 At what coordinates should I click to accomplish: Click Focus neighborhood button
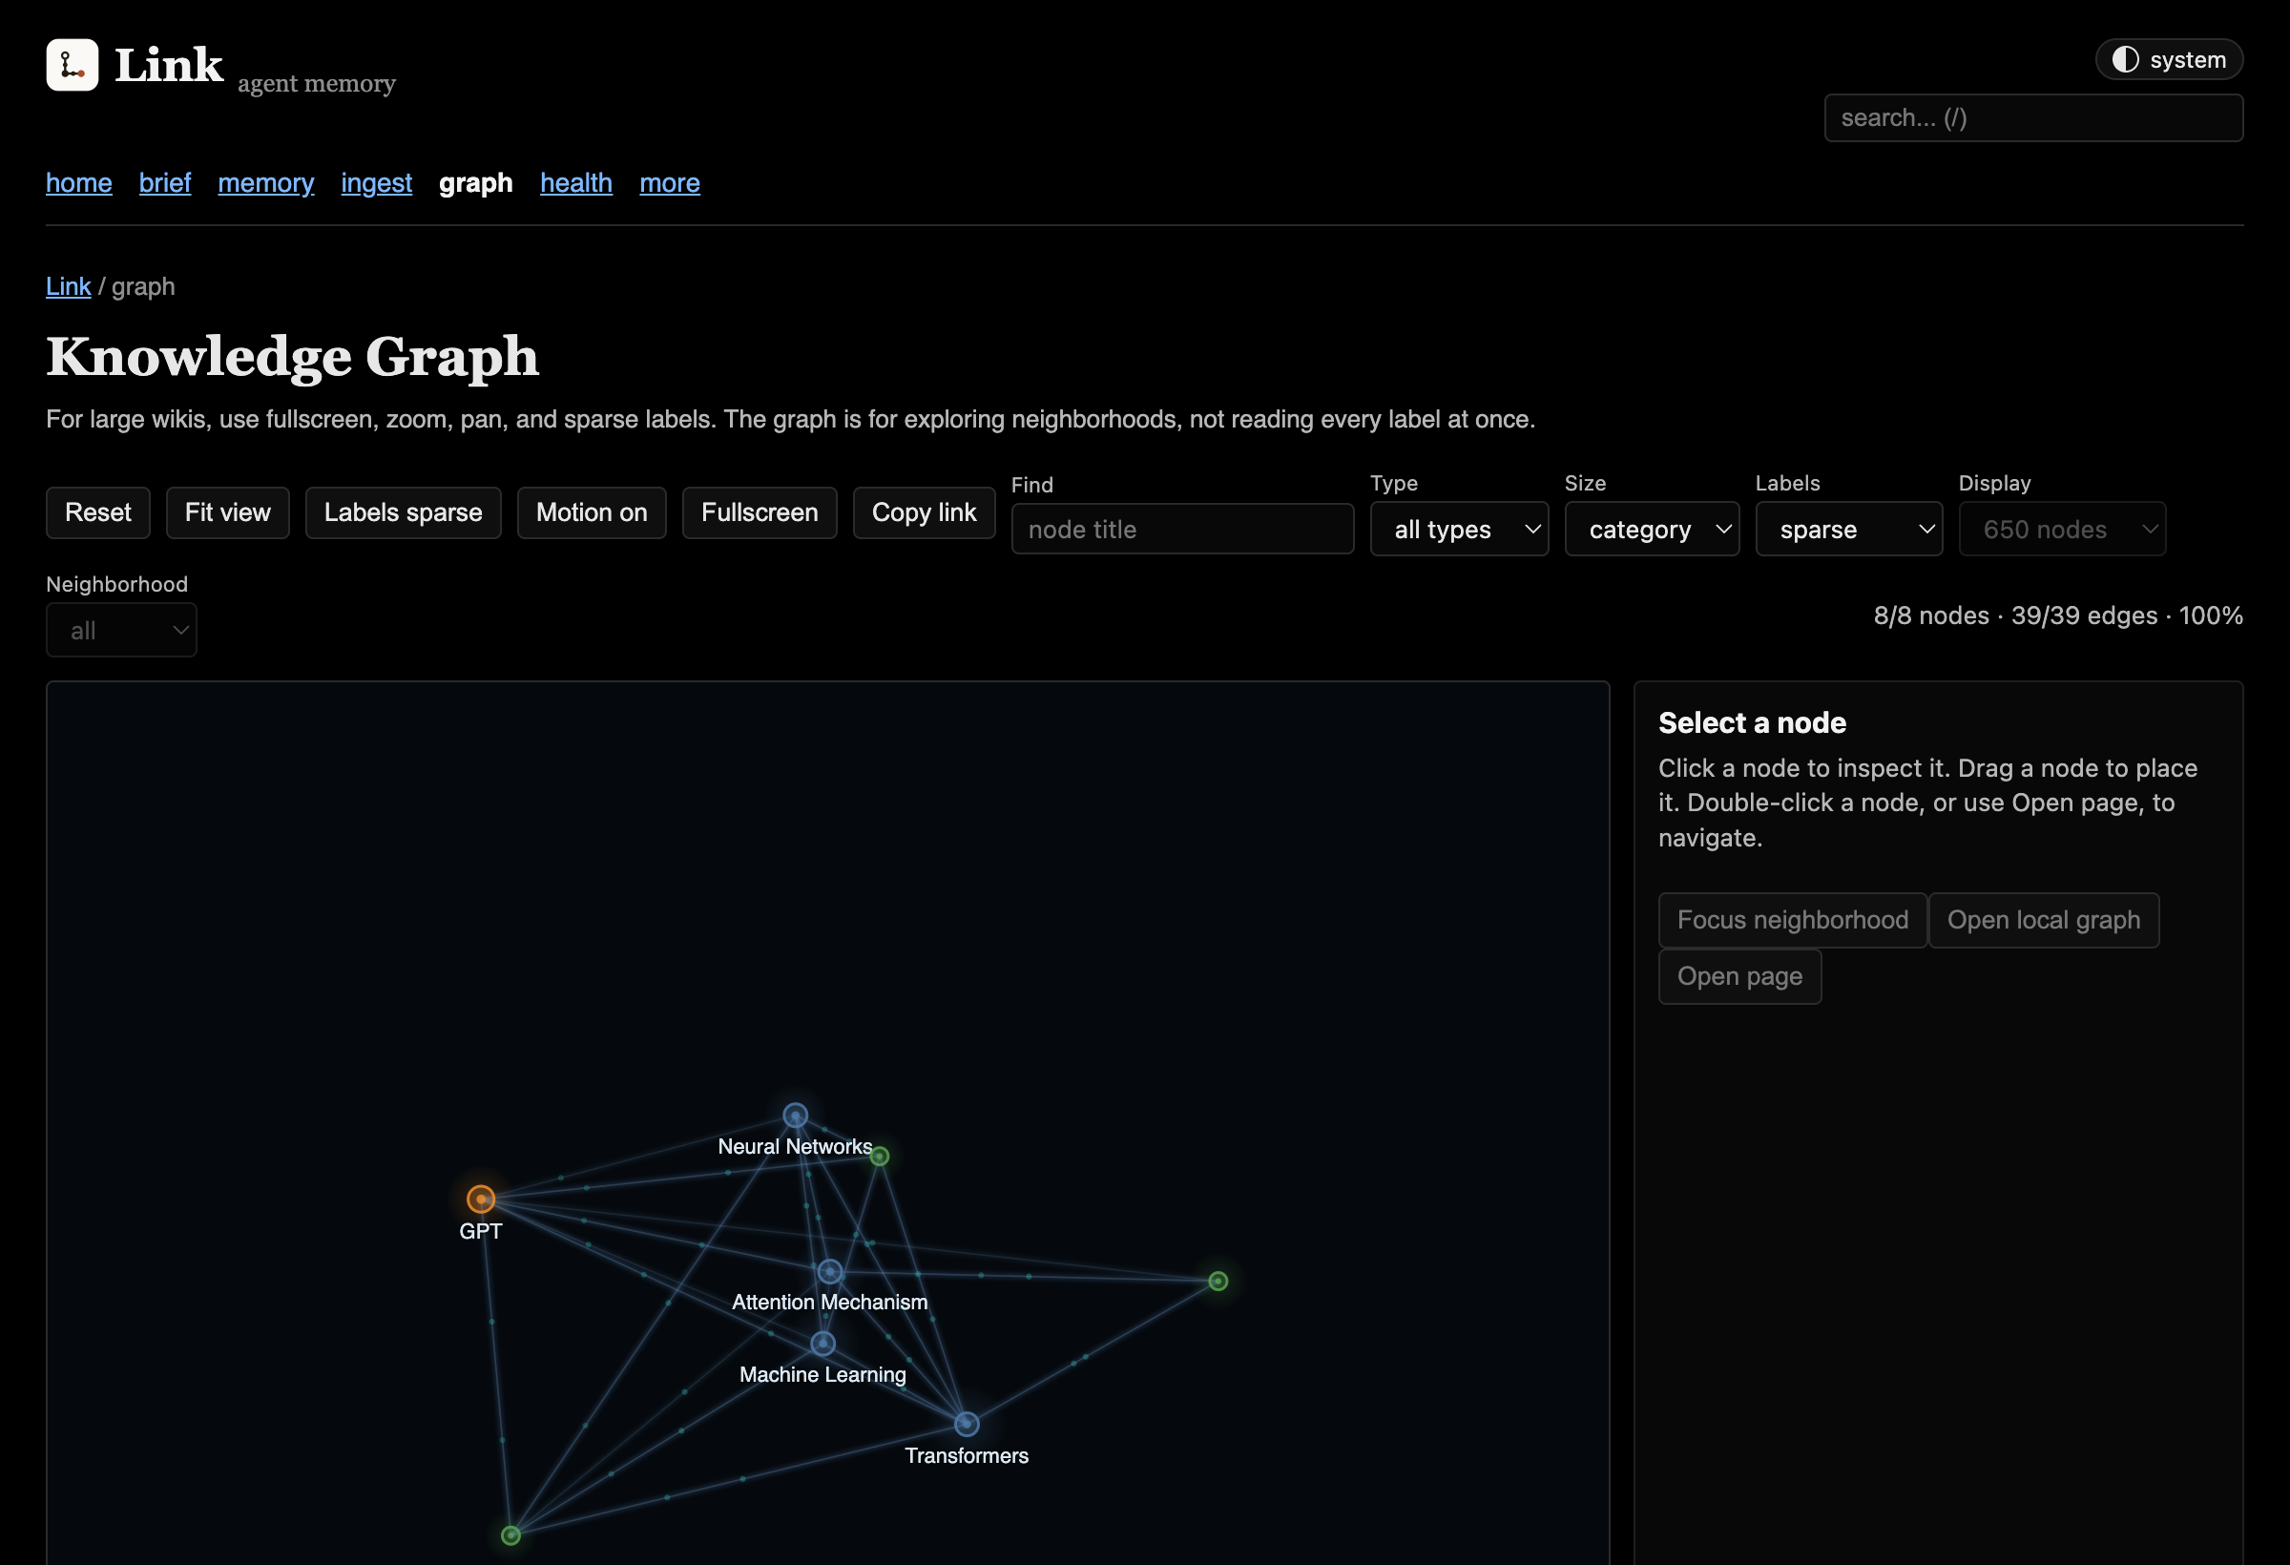coord(1792,921)
